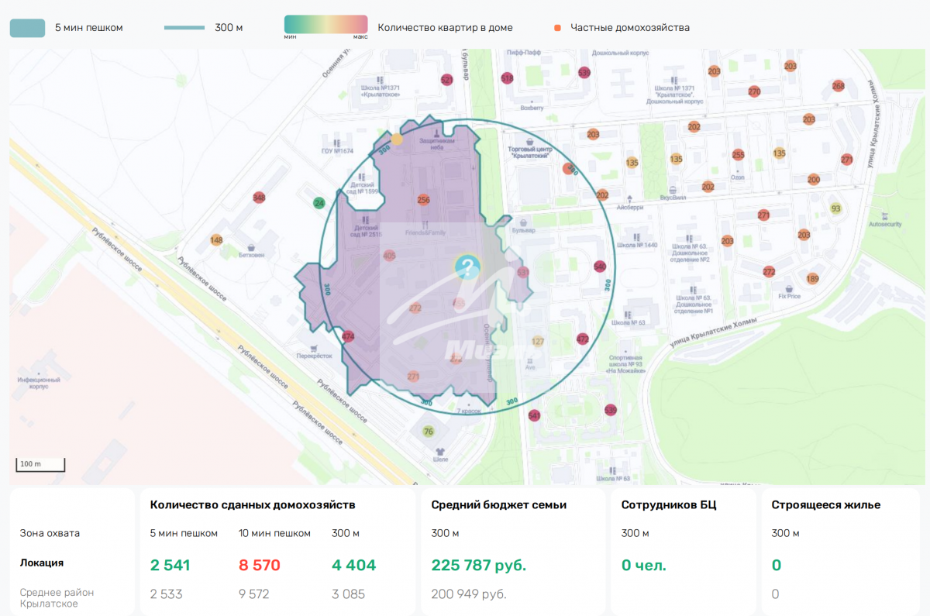
Task: Select the 474 apartments building marker
Action: [x=348, y=337]
